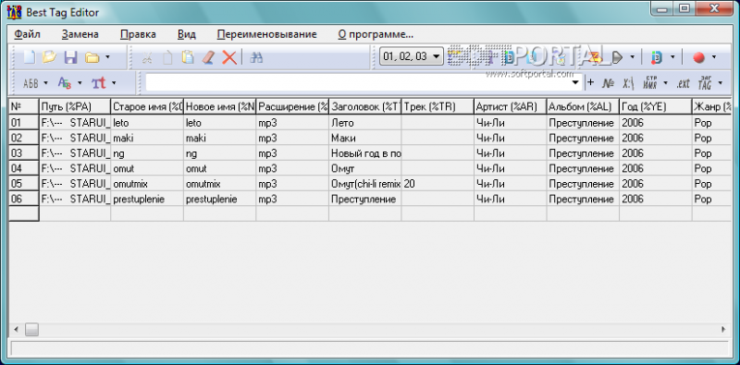Open the Файл menu
Image resolution: width=740 pixels, height=365 pixels.
click(x=28, y=34)
